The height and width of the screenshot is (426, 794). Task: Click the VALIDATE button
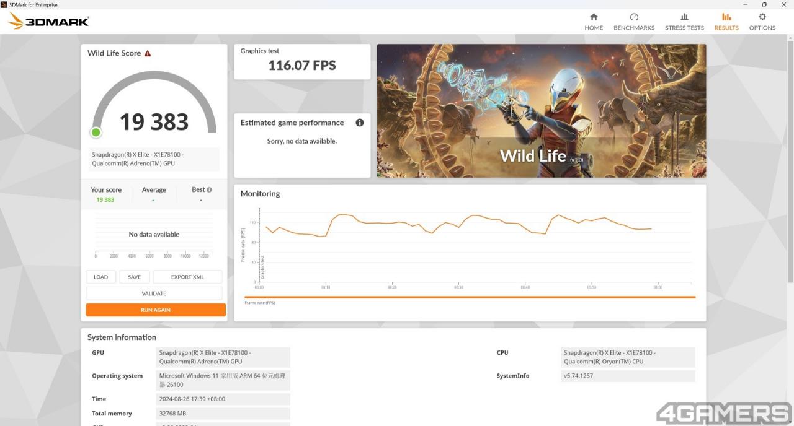coord(154,293)
